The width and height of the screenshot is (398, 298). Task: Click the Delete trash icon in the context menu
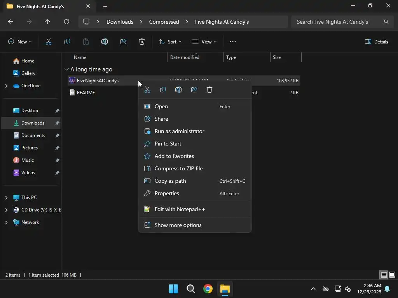point(209,90)
